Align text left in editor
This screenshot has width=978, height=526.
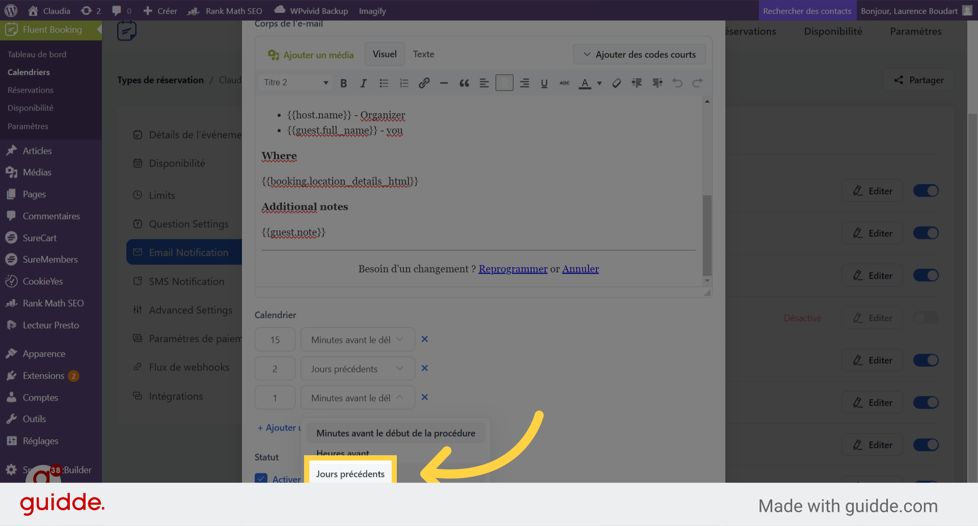[x=484, y=83]
